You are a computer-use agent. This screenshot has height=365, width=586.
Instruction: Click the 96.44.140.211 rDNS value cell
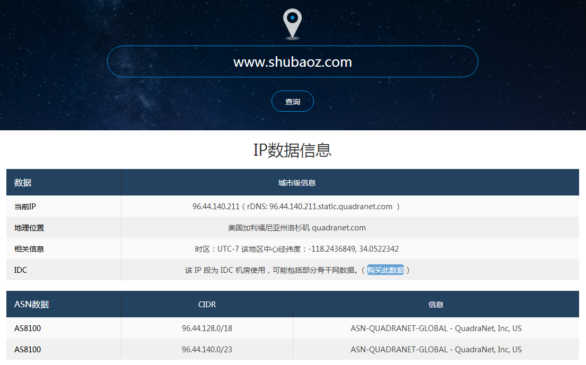(296, 207)
